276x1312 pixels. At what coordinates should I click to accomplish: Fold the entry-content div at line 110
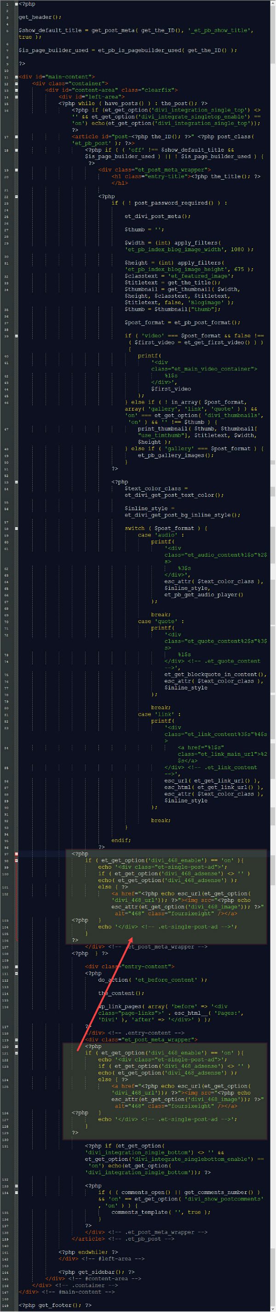point(16,967)
